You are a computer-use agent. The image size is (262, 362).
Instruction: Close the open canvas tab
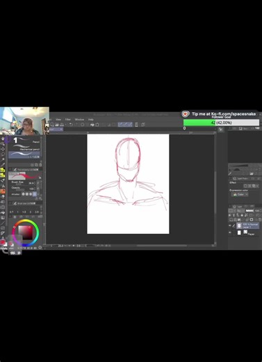pyautogui.click(x=61, y=129)
